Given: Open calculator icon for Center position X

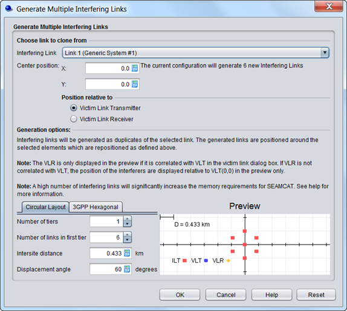Looking at the screenshot, I should [135, 68].
